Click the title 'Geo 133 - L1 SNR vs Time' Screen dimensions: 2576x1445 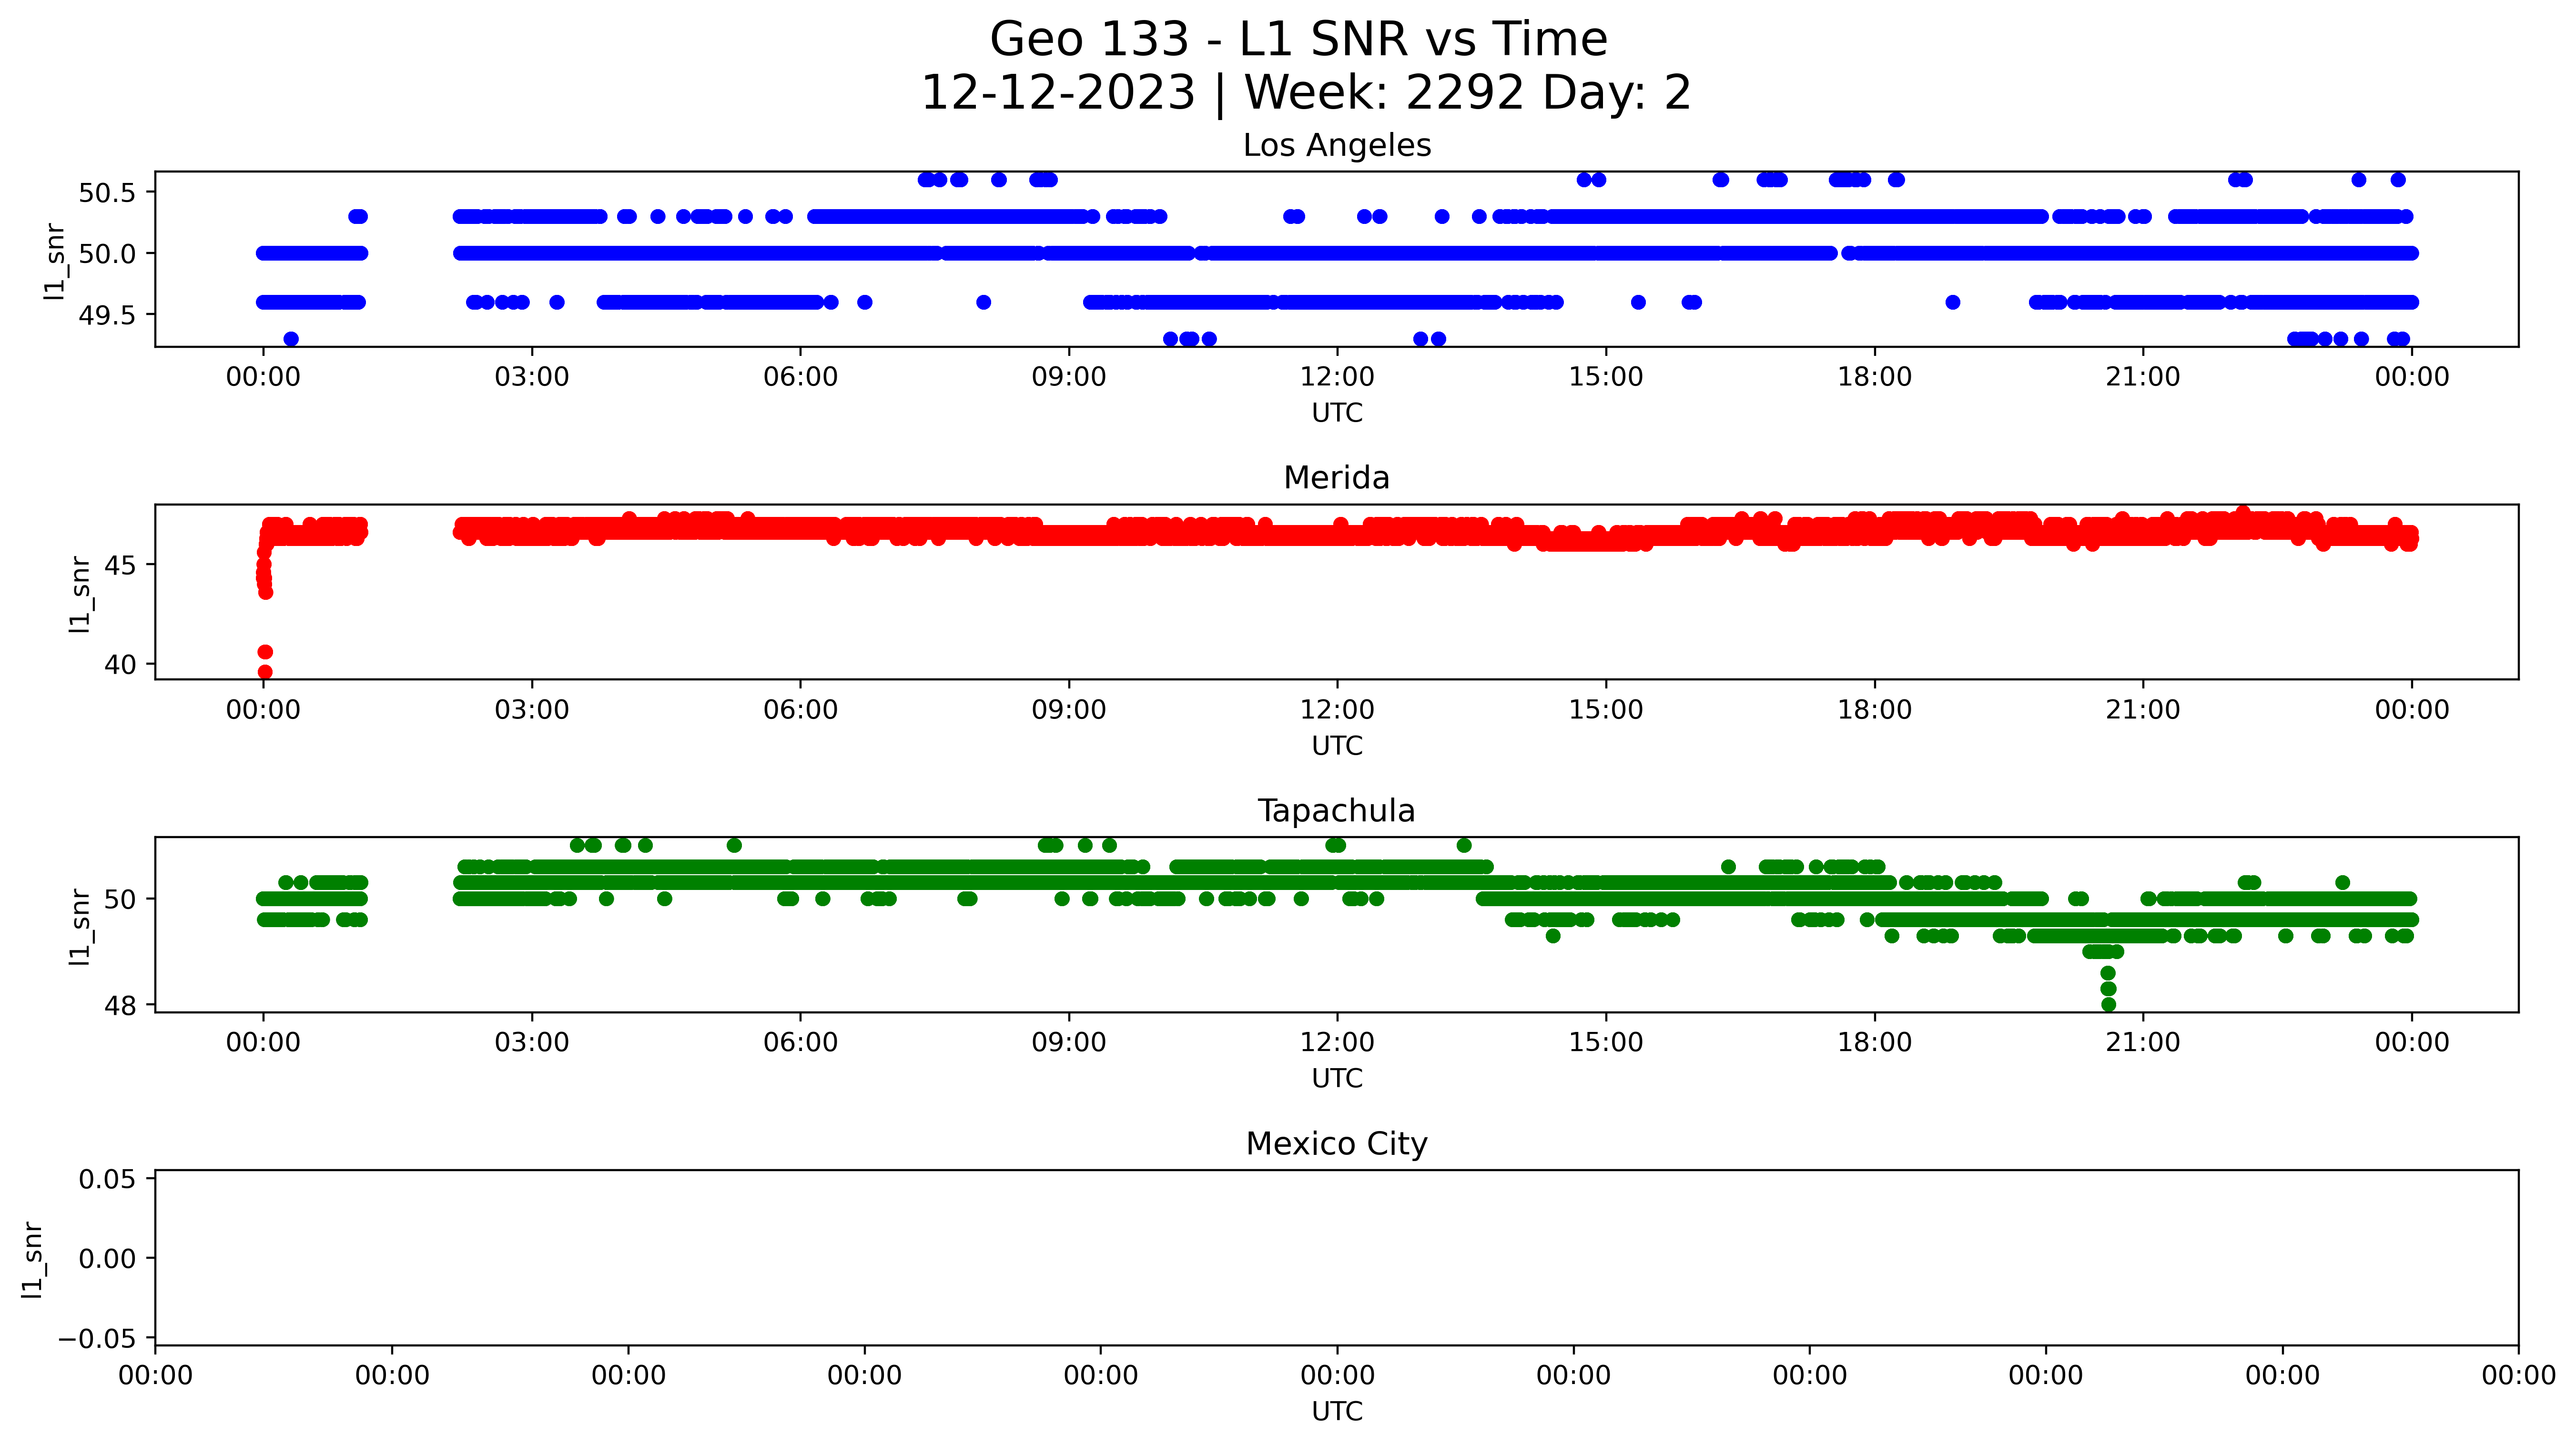click(x=1298, y=40)
